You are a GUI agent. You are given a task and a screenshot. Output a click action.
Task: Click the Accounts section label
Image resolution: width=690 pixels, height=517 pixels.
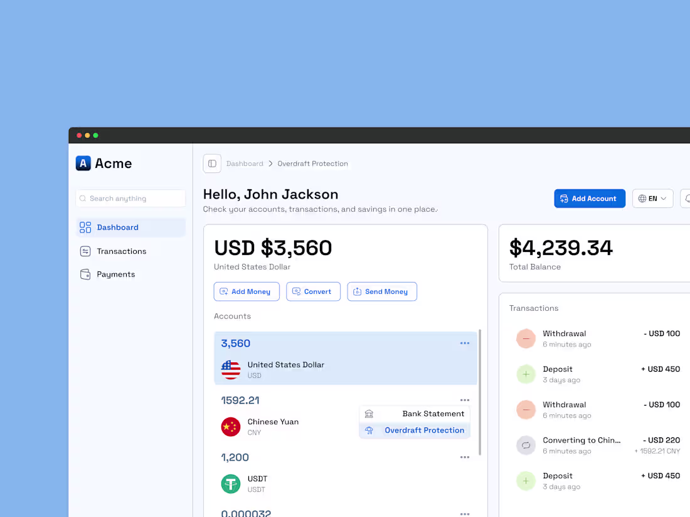click(x=232, y=316)
